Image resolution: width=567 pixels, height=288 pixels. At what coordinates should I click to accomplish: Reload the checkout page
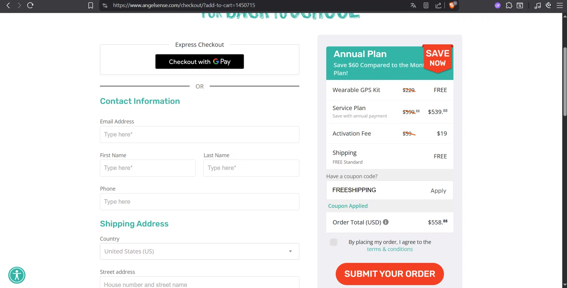[x=30, y=5]
